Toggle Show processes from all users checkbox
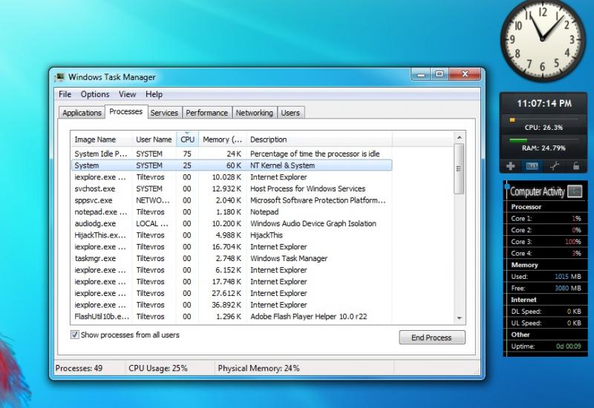Viewport: 594px width, 408px height. [75, 335]
